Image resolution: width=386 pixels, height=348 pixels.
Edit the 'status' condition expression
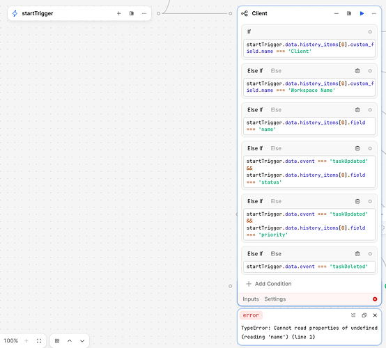tap(309, 172)
